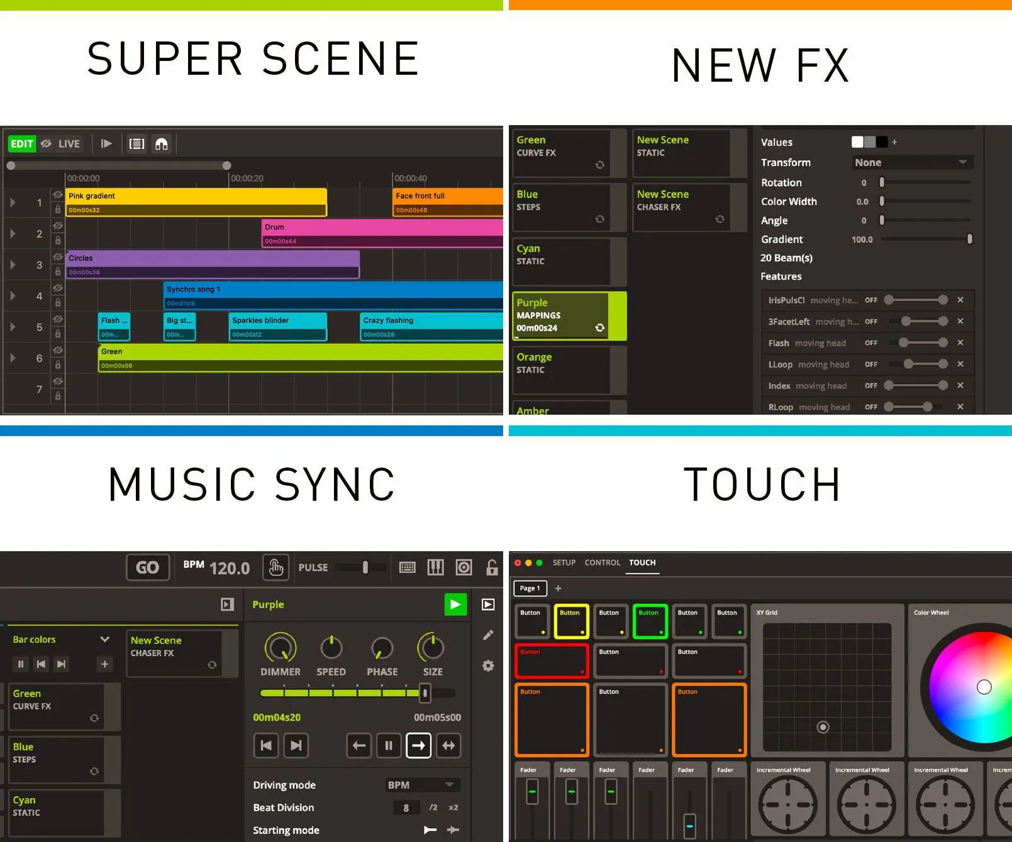Click the keyboard icon in Music Sync toolbar
Screen dimensions: 1012x842
tap(408, 567)
